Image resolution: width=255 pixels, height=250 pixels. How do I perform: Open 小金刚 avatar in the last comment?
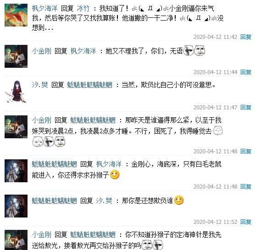(16, 240)
